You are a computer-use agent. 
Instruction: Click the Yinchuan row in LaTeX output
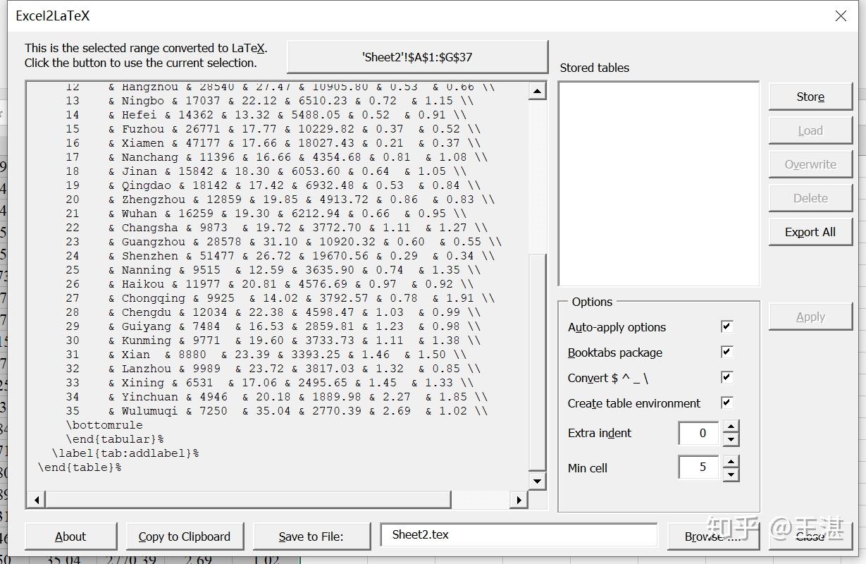(x=277, y=397)
